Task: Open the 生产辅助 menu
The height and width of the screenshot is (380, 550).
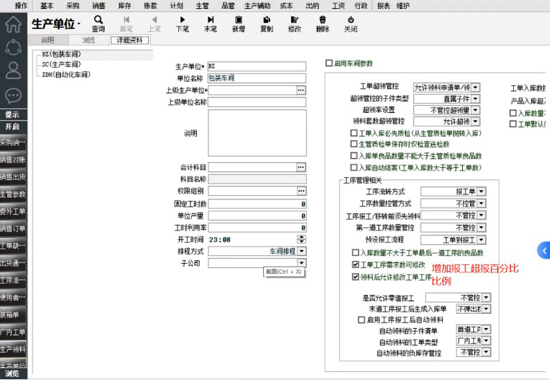Action: tap(258, 6)
